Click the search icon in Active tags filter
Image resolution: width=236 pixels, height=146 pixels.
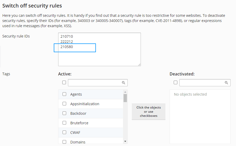point(124,83)
